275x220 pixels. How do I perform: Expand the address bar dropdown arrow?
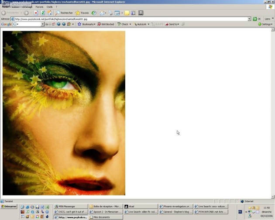pos(249,19)
